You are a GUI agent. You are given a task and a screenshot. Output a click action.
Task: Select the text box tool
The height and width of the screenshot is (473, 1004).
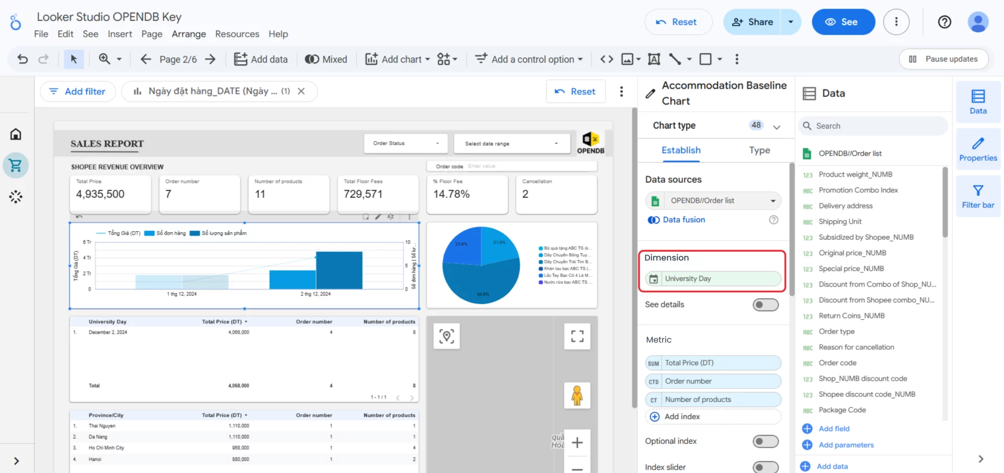click(654, 59)
